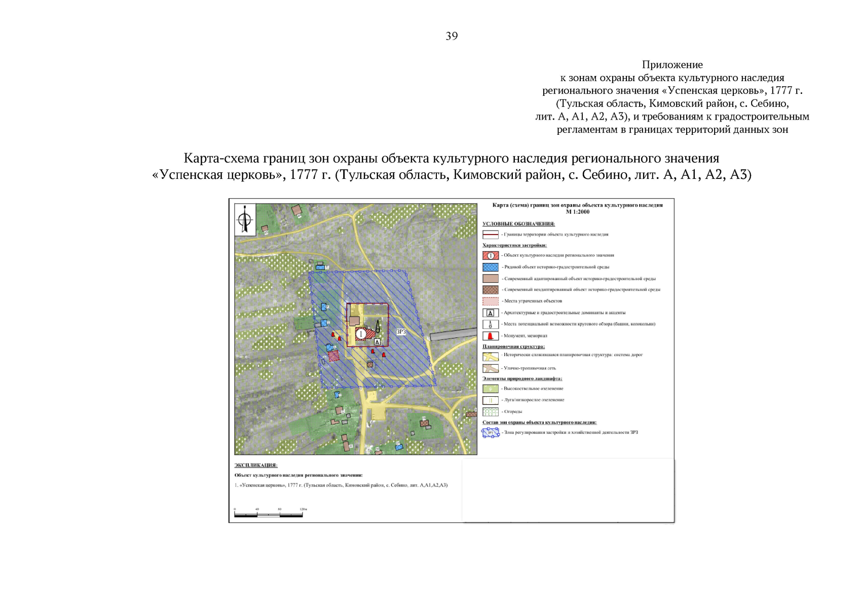Click page number 39 at the top
860x608 pixels.
(452, 36)
